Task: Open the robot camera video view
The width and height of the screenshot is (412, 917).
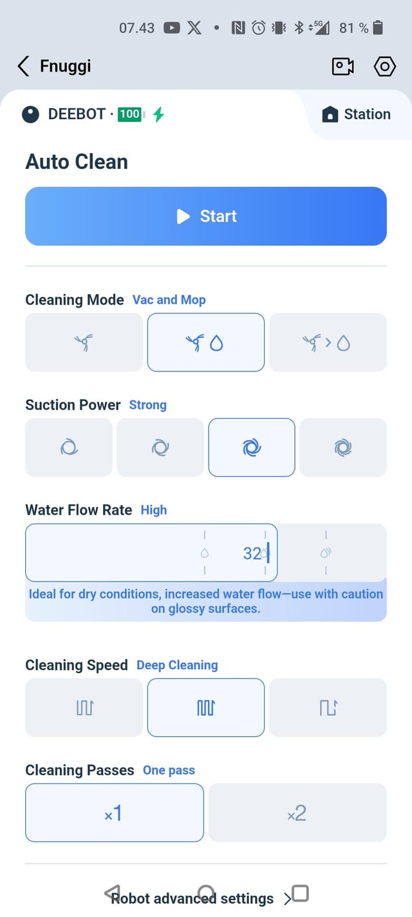Action: pos(342,66)
